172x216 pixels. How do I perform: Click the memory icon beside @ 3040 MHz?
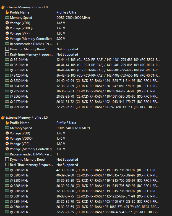click(x=7, y=86)
